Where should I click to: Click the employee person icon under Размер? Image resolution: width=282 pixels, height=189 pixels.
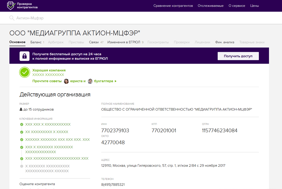pos(21,109)
